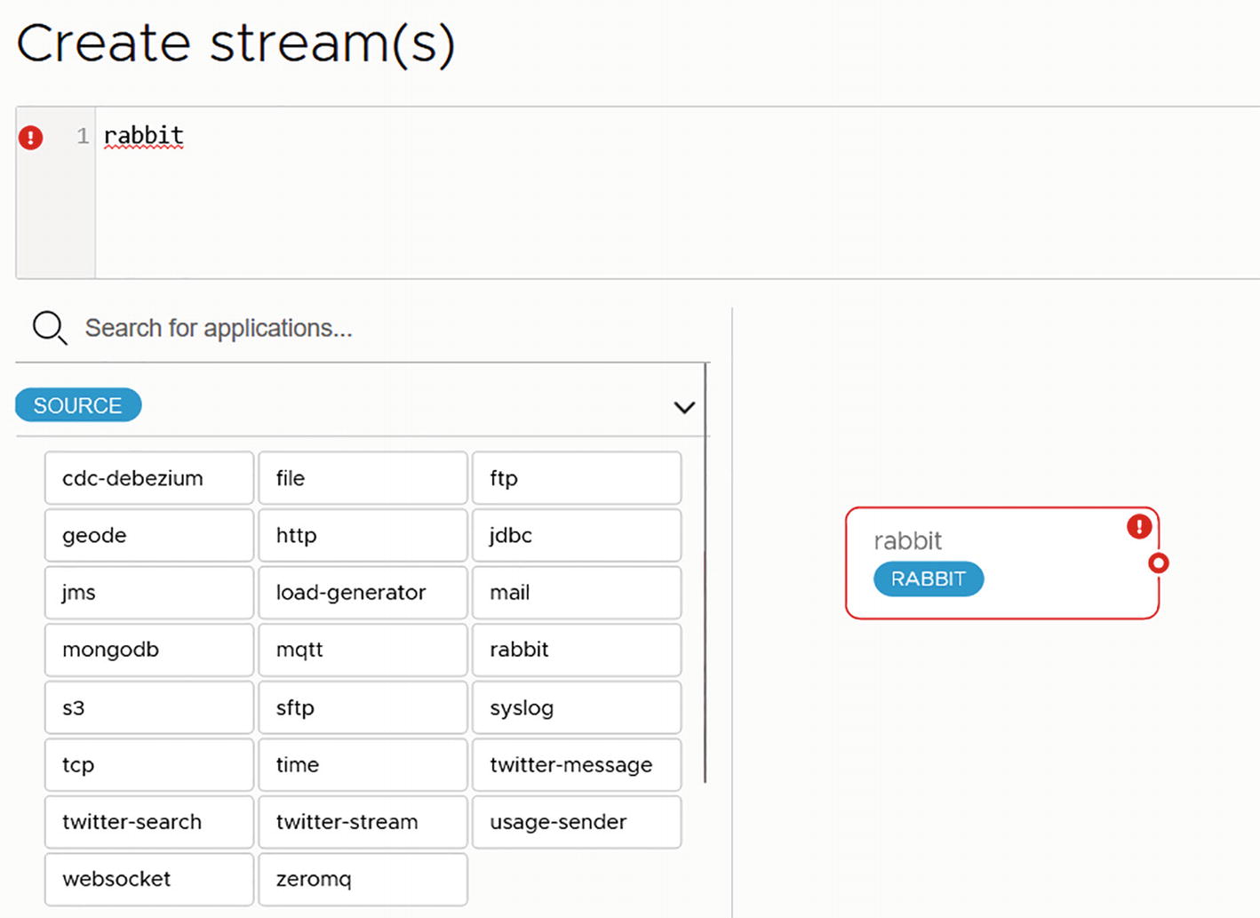Focus the Search for applications field
This screenshot has width=1260, height=918.
(355, 329)
